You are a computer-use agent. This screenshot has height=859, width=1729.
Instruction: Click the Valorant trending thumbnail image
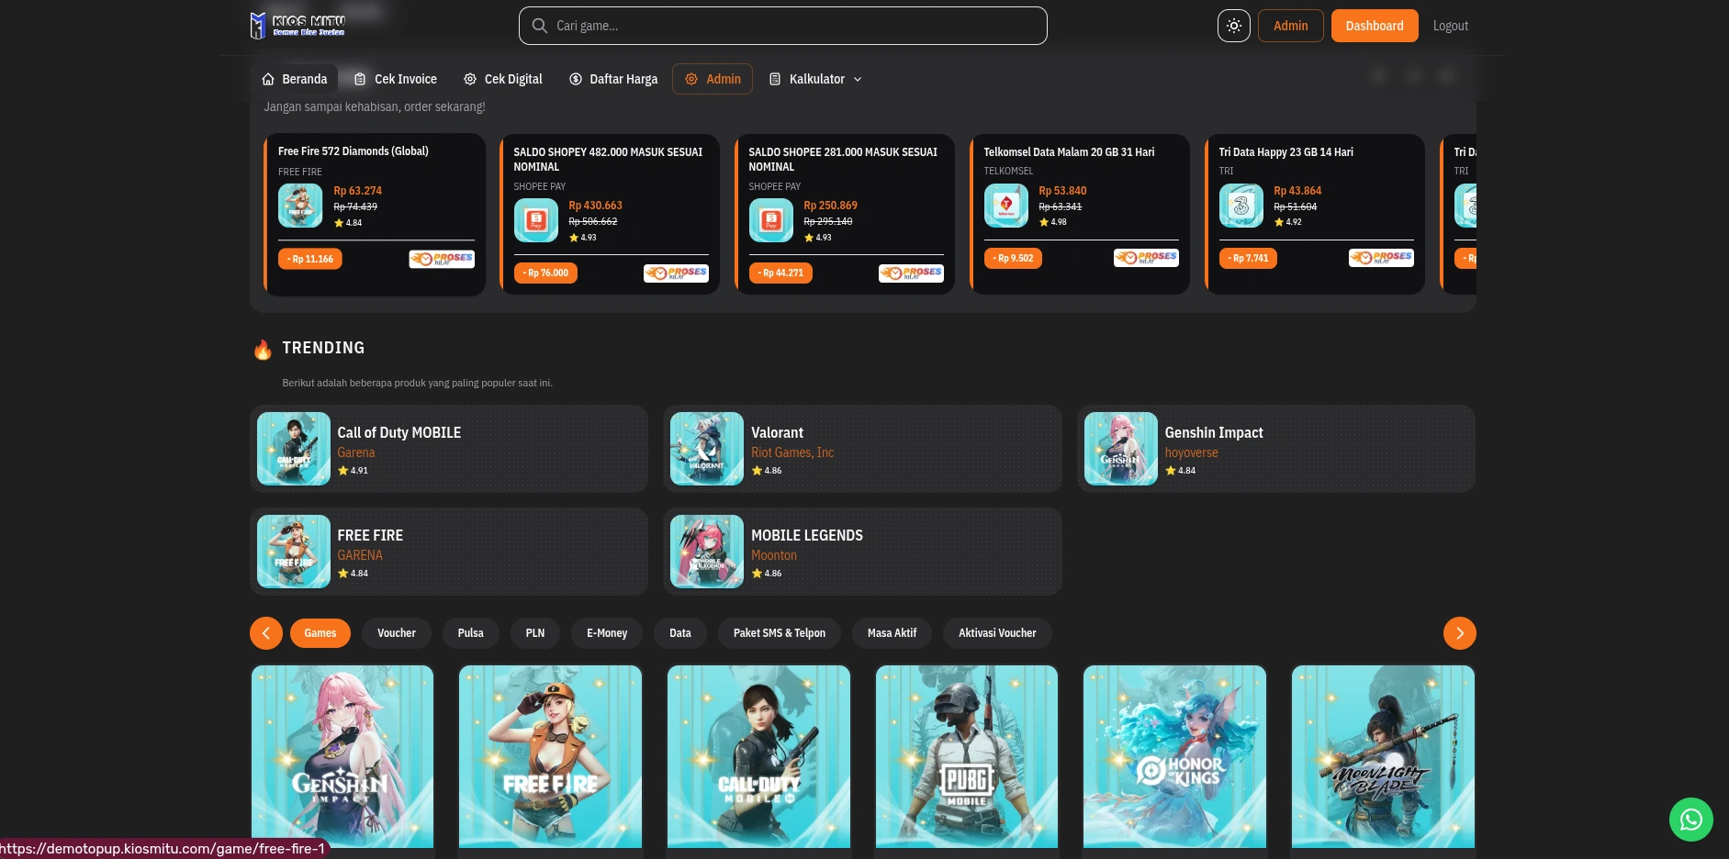pyautogui.click(x=707, y=449)
